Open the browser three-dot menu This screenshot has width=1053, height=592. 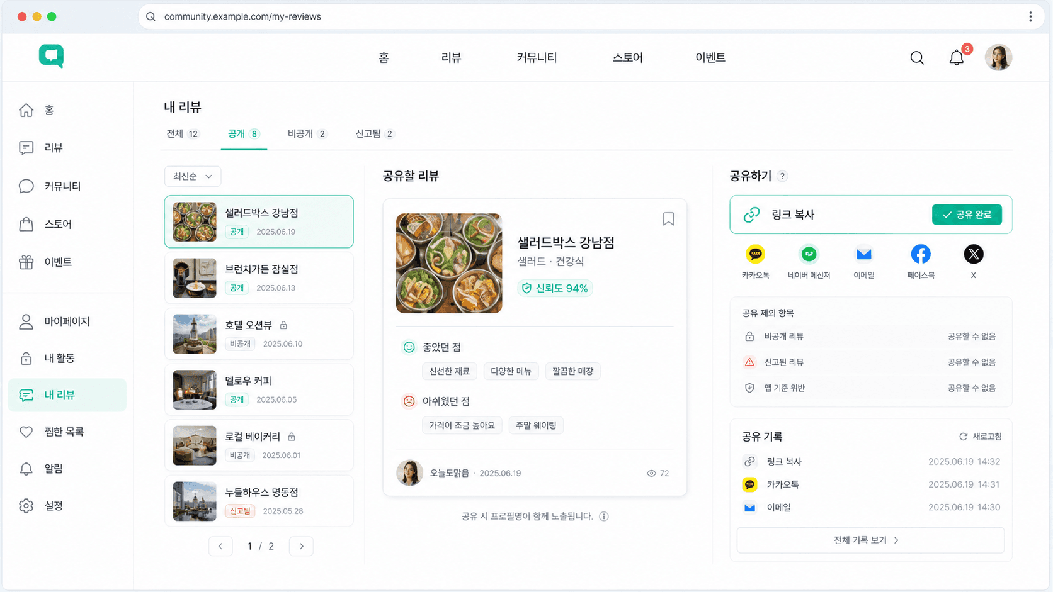[x=1030, y=17]
